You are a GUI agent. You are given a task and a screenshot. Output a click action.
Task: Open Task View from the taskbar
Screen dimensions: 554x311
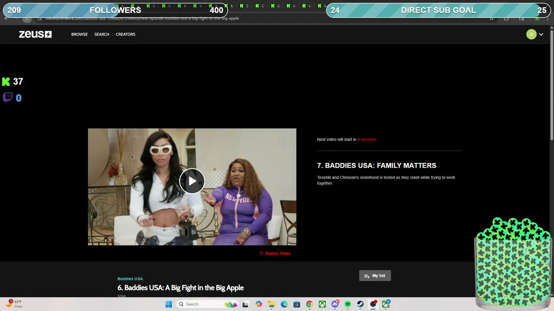(245, 304)
